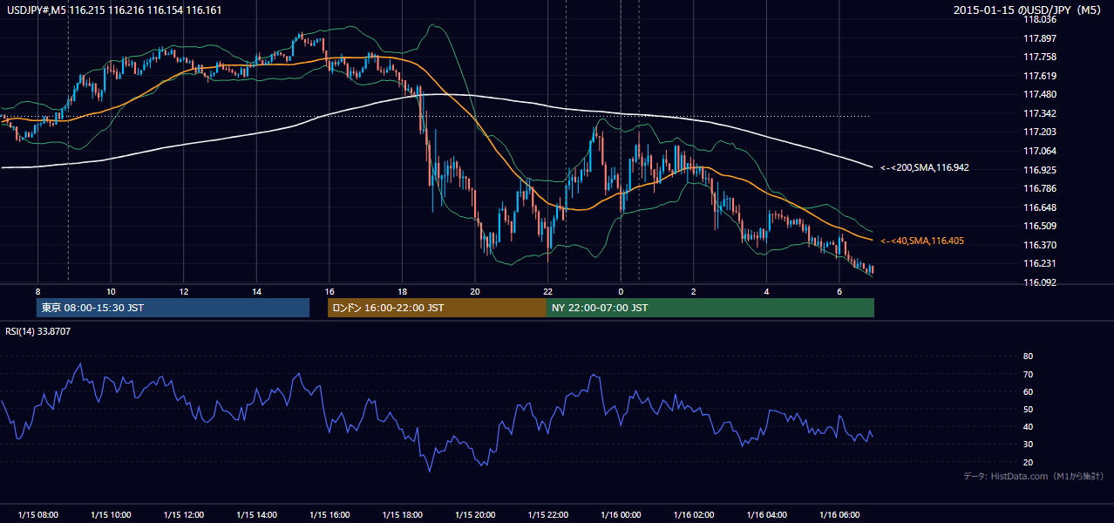Click price axis value 116.509
This screenshot has width=1114, height=523.
(1039, 226)
